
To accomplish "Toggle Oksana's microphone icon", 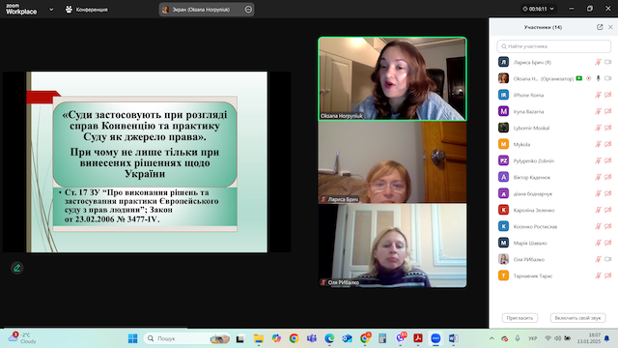I will coord(598,78).
